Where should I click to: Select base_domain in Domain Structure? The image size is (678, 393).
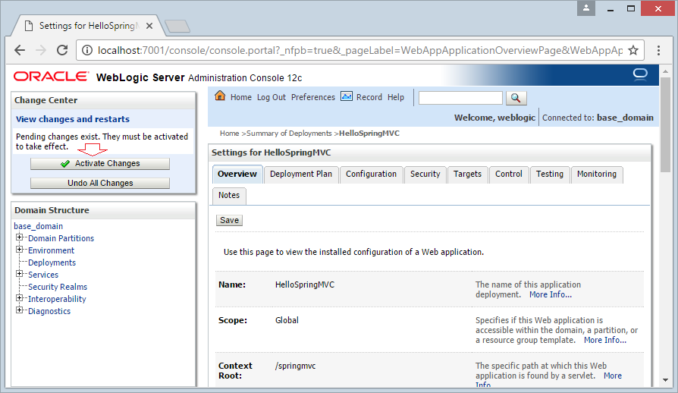(x=38, y=226)
